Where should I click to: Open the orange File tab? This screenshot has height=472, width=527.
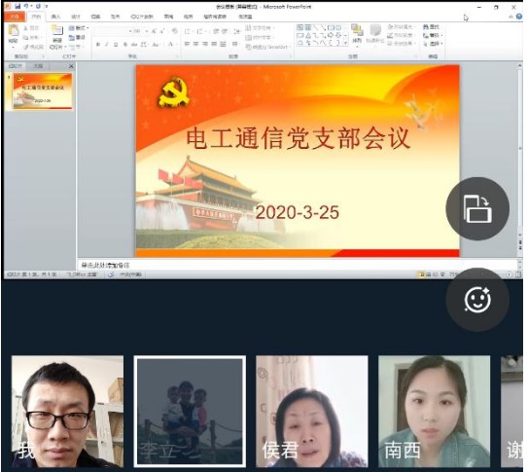15,17
